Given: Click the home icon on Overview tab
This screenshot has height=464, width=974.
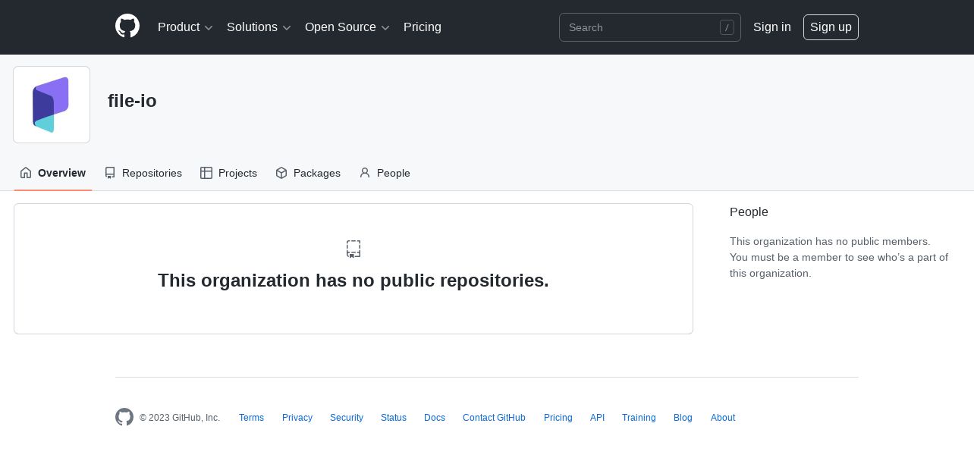Looking at the screenshot, I should 26,173.
